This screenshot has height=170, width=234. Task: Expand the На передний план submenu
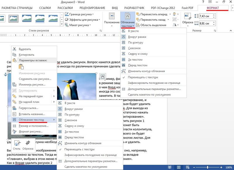54,96
